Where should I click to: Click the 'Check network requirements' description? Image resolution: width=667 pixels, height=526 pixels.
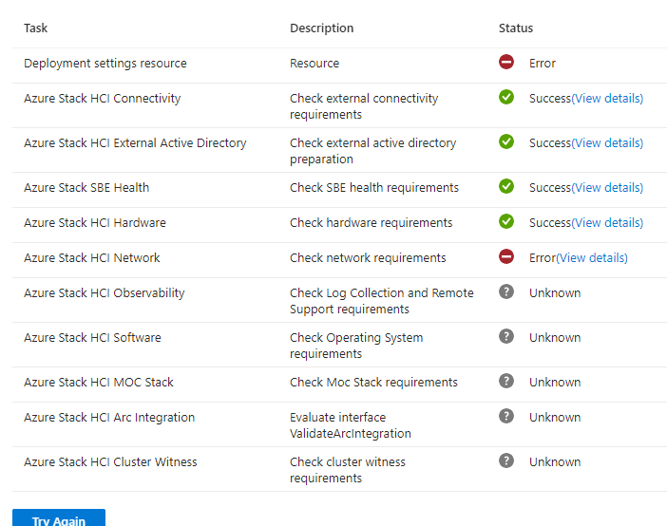coord(368,257)
